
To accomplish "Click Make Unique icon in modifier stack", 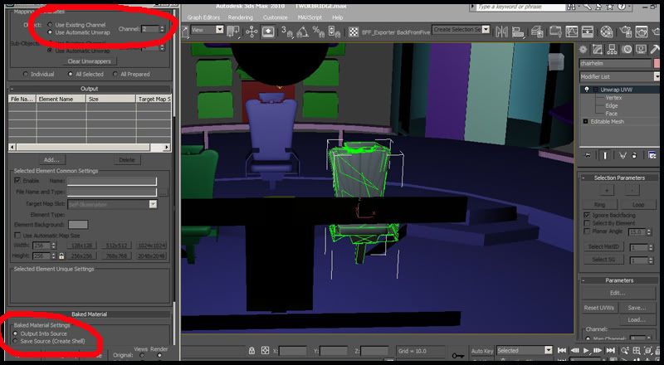I will click(x=622, y=155).
